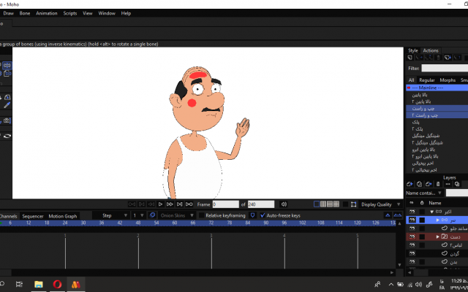
Task: Show the Morphs actions tab
Action: pos(448,80)
